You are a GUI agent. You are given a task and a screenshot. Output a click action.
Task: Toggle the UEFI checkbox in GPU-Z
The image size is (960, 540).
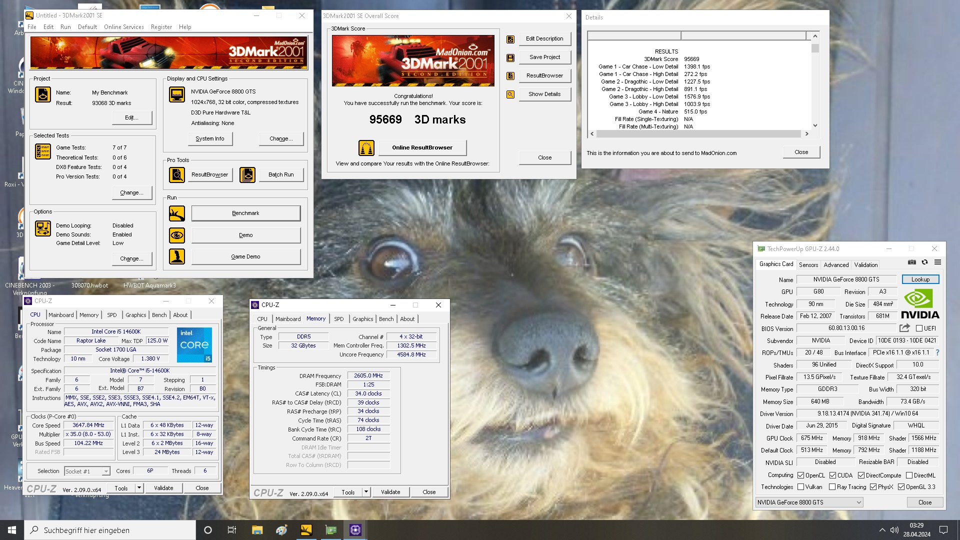tap(919, 328)
